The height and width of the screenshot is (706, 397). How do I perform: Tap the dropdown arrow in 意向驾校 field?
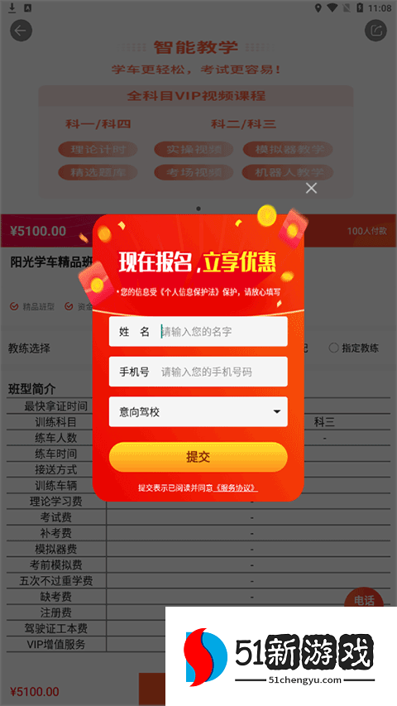tap(277, 411)
